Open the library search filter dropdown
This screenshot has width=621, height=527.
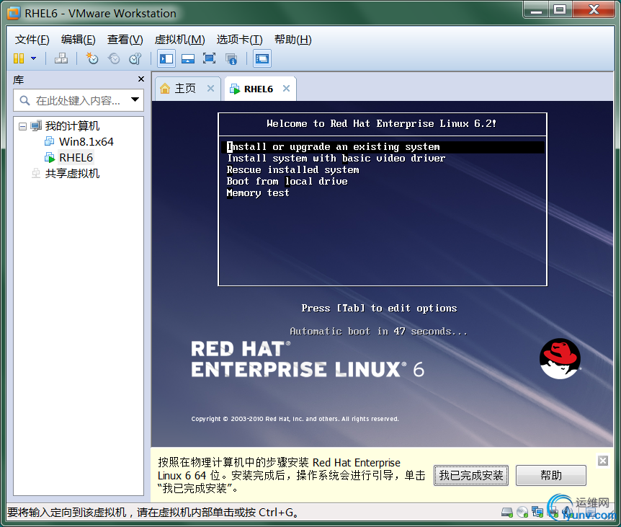[x=135, y=100]
